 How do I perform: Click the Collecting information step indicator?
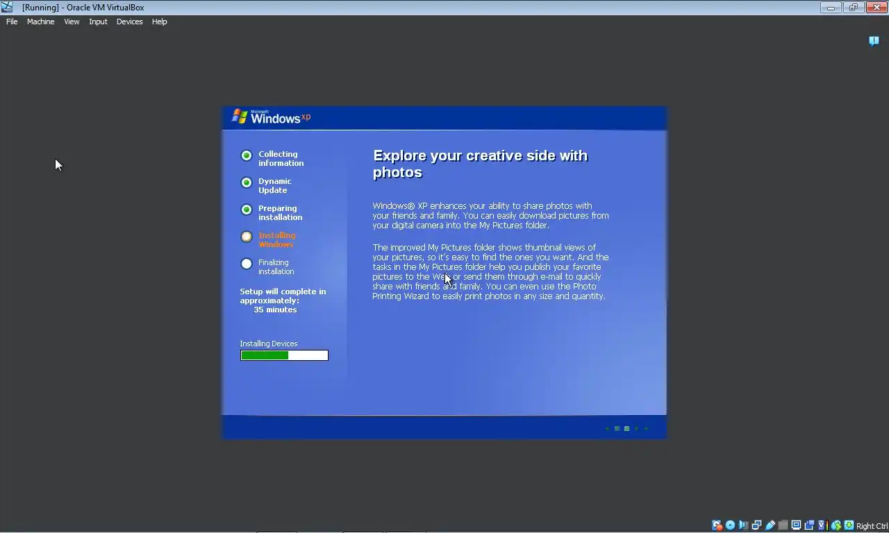pyautogui.click(x=247, y=155)
